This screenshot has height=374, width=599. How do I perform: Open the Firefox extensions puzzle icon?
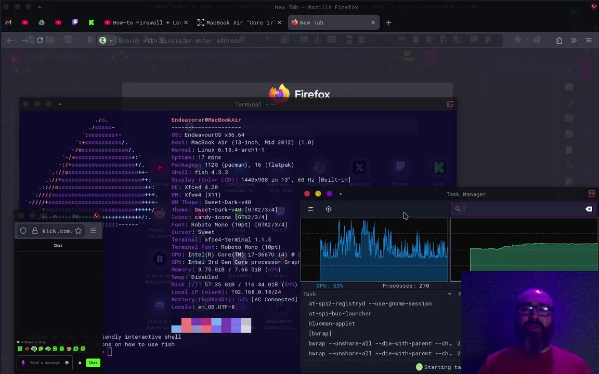click(x=559, y=41)
